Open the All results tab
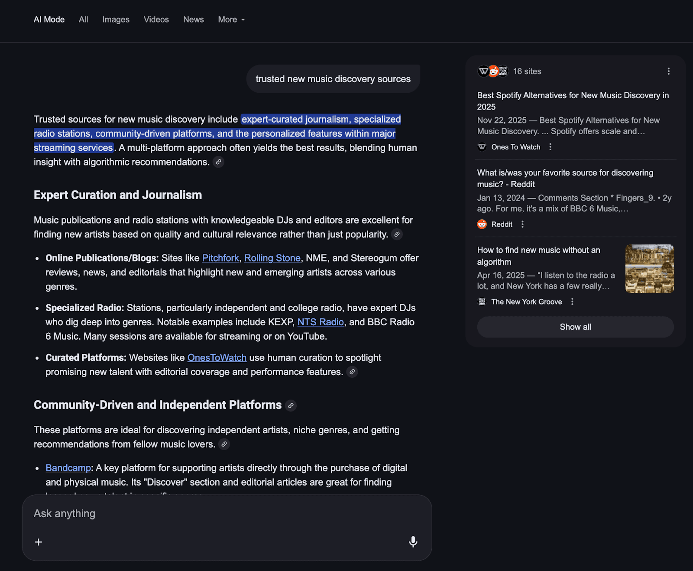This screenshot has width=693, height=571. [83, 19]
